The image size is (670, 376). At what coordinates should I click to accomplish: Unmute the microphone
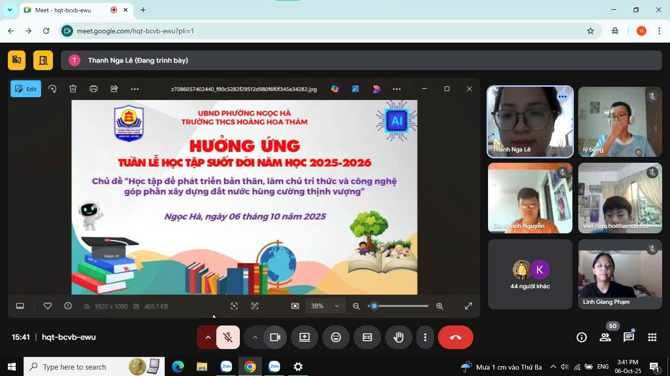click(228, 337)
